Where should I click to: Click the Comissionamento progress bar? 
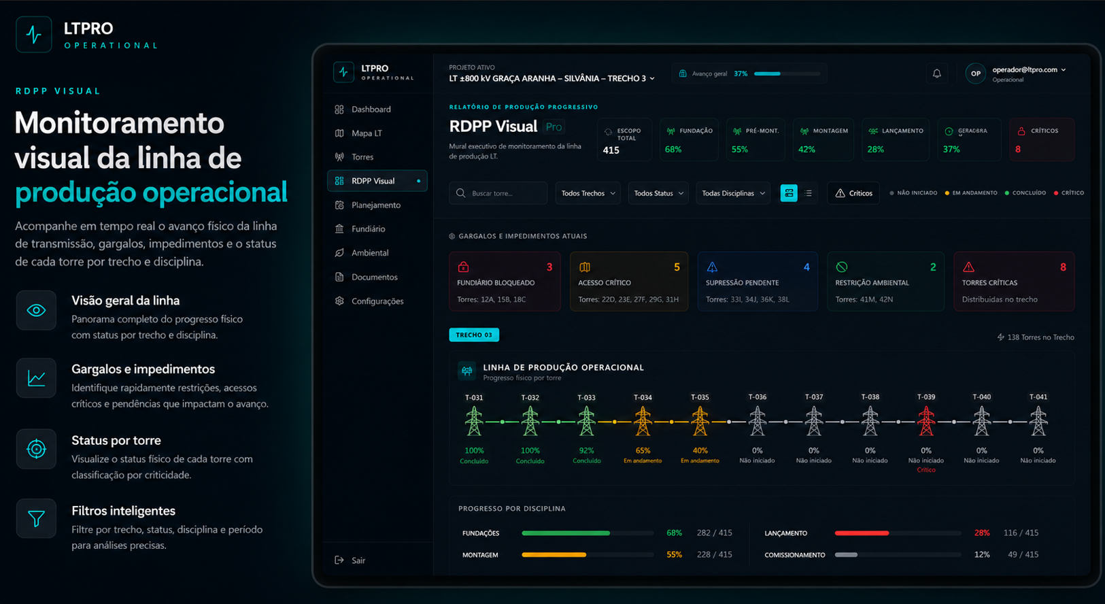pyautogui.click(x=898, y=555)
